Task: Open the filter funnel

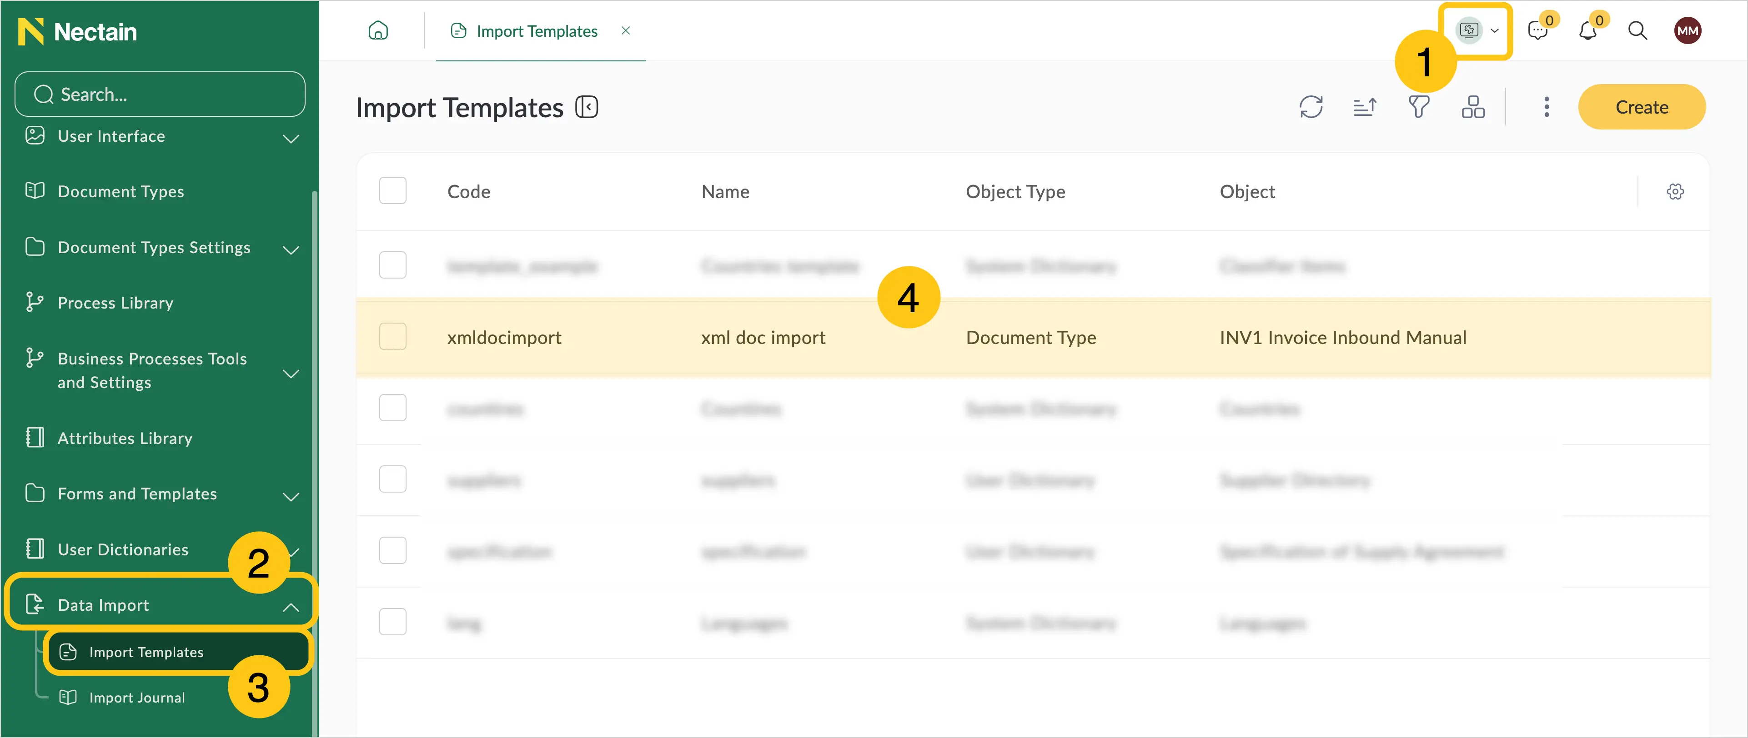Action: (1419, 107)
